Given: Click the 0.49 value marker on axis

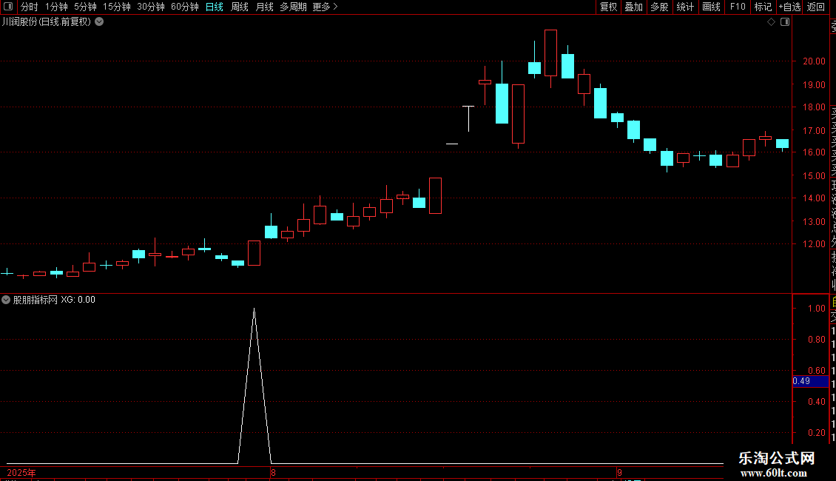Looking at the screenshot, I should (x=810, y=381).
